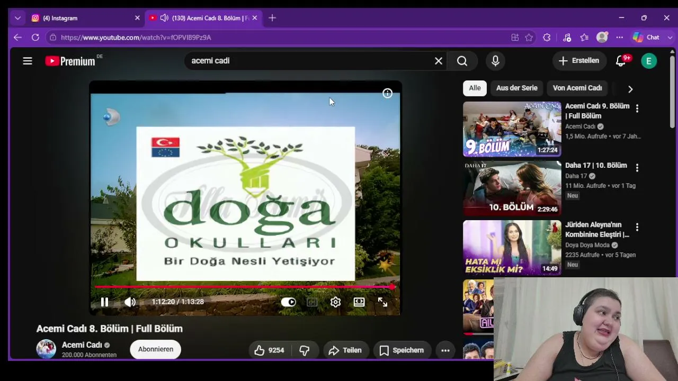Open options for Daha 17 10. Bölüm video
678x381 pixels.
click(637, 168)
